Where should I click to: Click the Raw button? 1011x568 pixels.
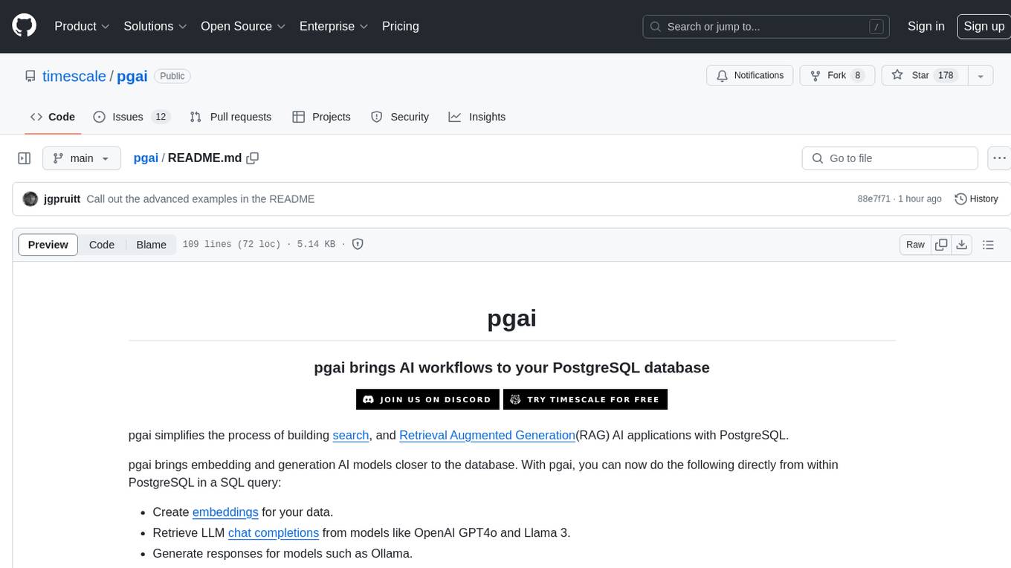click(x=916, y=245)
